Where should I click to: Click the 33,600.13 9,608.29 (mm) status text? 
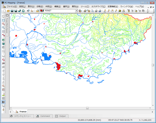90,120
